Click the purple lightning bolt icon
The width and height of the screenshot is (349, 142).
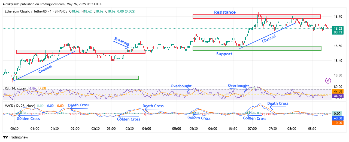328,81
